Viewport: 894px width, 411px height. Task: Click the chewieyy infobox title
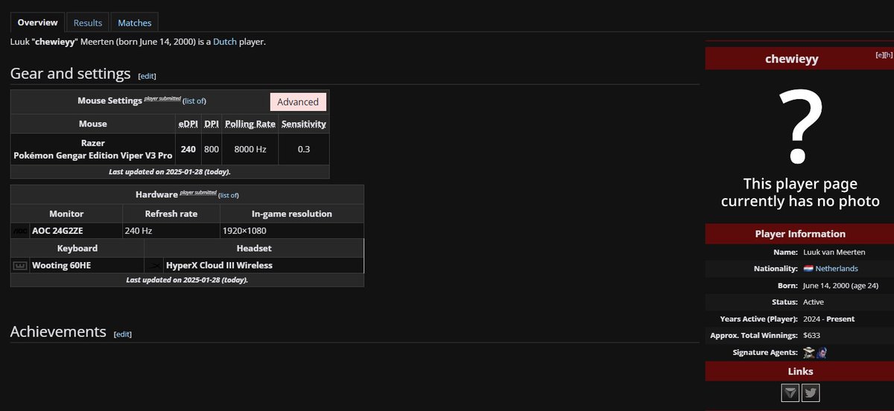pos(792,59)
